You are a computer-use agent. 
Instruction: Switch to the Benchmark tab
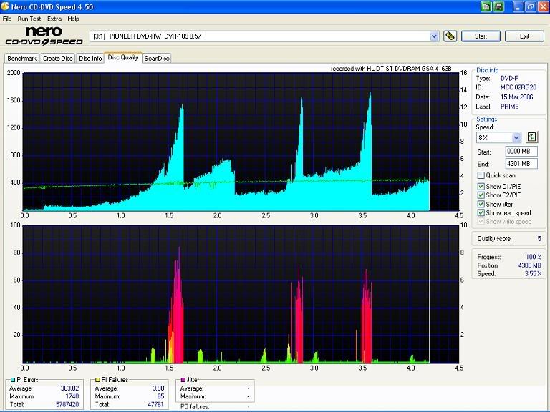21,58
